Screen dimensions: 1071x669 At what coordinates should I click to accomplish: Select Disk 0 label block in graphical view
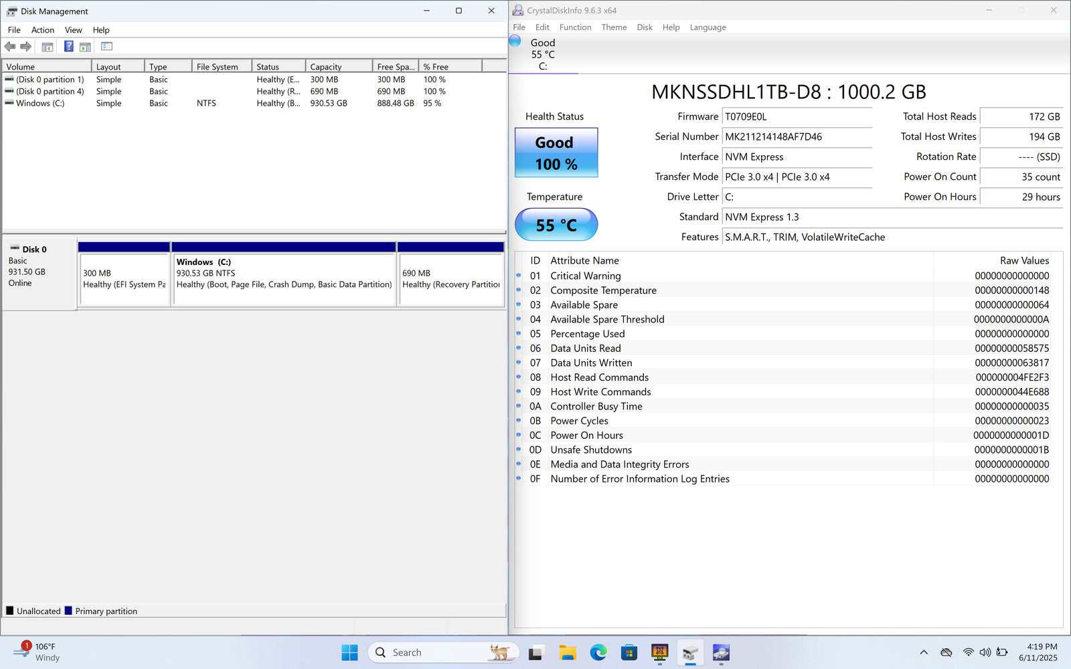(x=39, y=273)
